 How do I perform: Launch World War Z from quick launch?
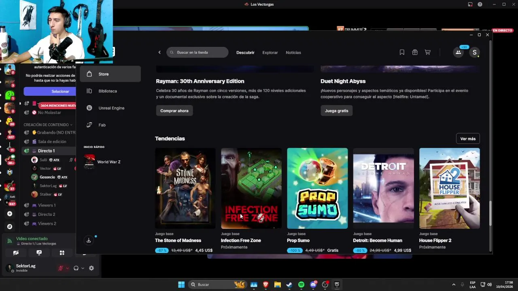click(102, 162)
